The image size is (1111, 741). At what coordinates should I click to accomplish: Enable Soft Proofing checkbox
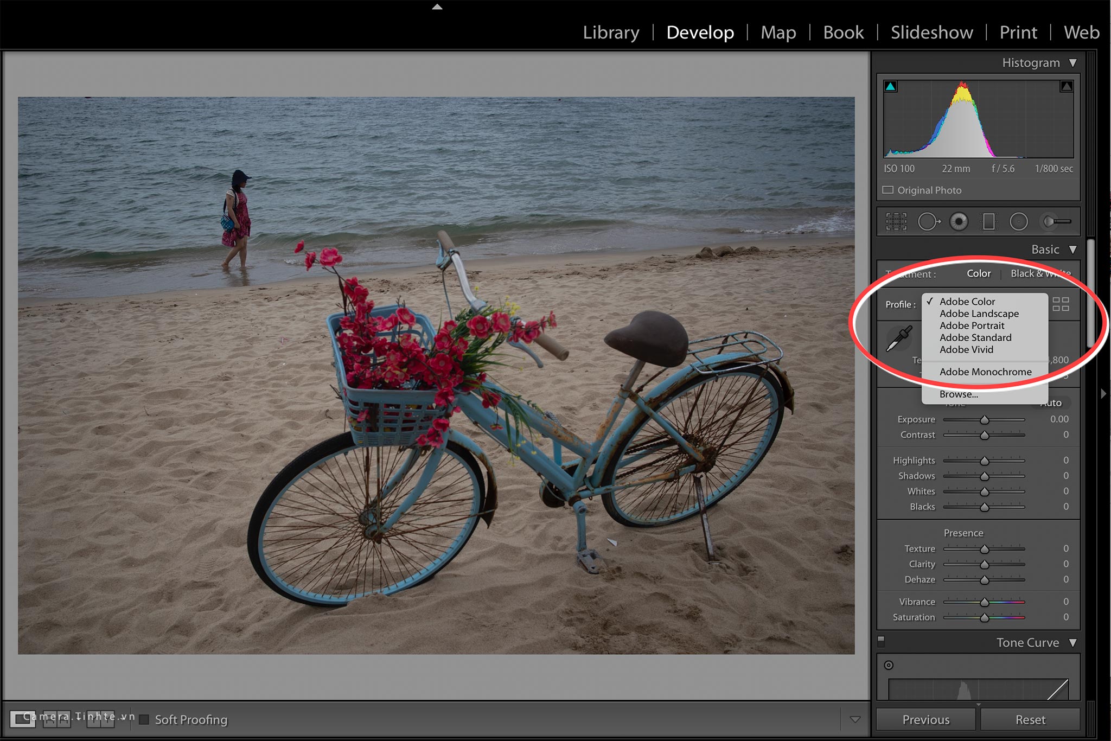[144, 719]
